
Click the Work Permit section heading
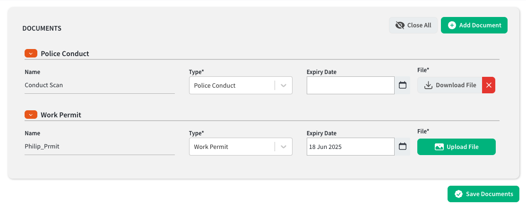(61, 115)
